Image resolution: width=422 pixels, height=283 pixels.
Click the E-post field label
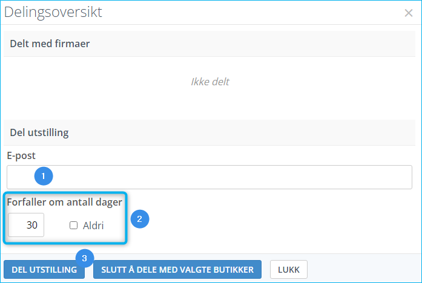pos(21,155)
